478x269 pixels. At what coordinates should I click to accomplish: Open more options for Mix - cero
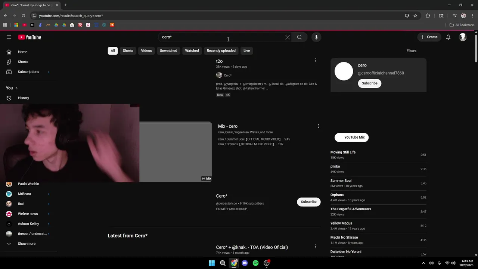coord(319,126)
